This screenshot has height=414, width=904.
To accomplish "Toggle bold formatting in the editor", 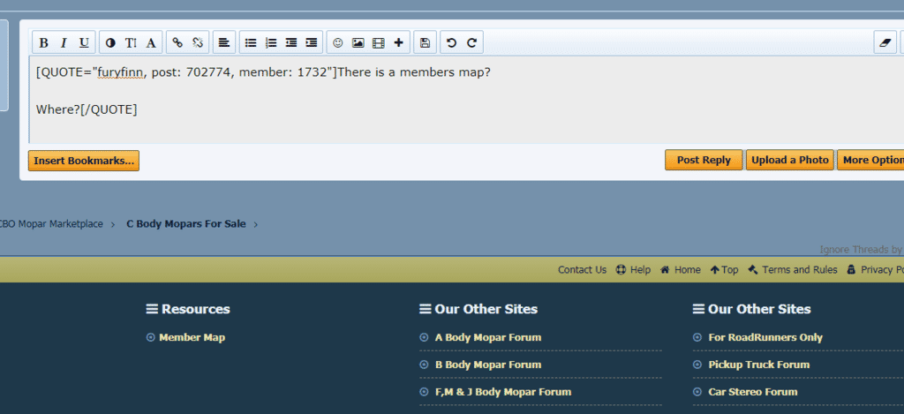I will pyautogui.click(x=43, y=42).
